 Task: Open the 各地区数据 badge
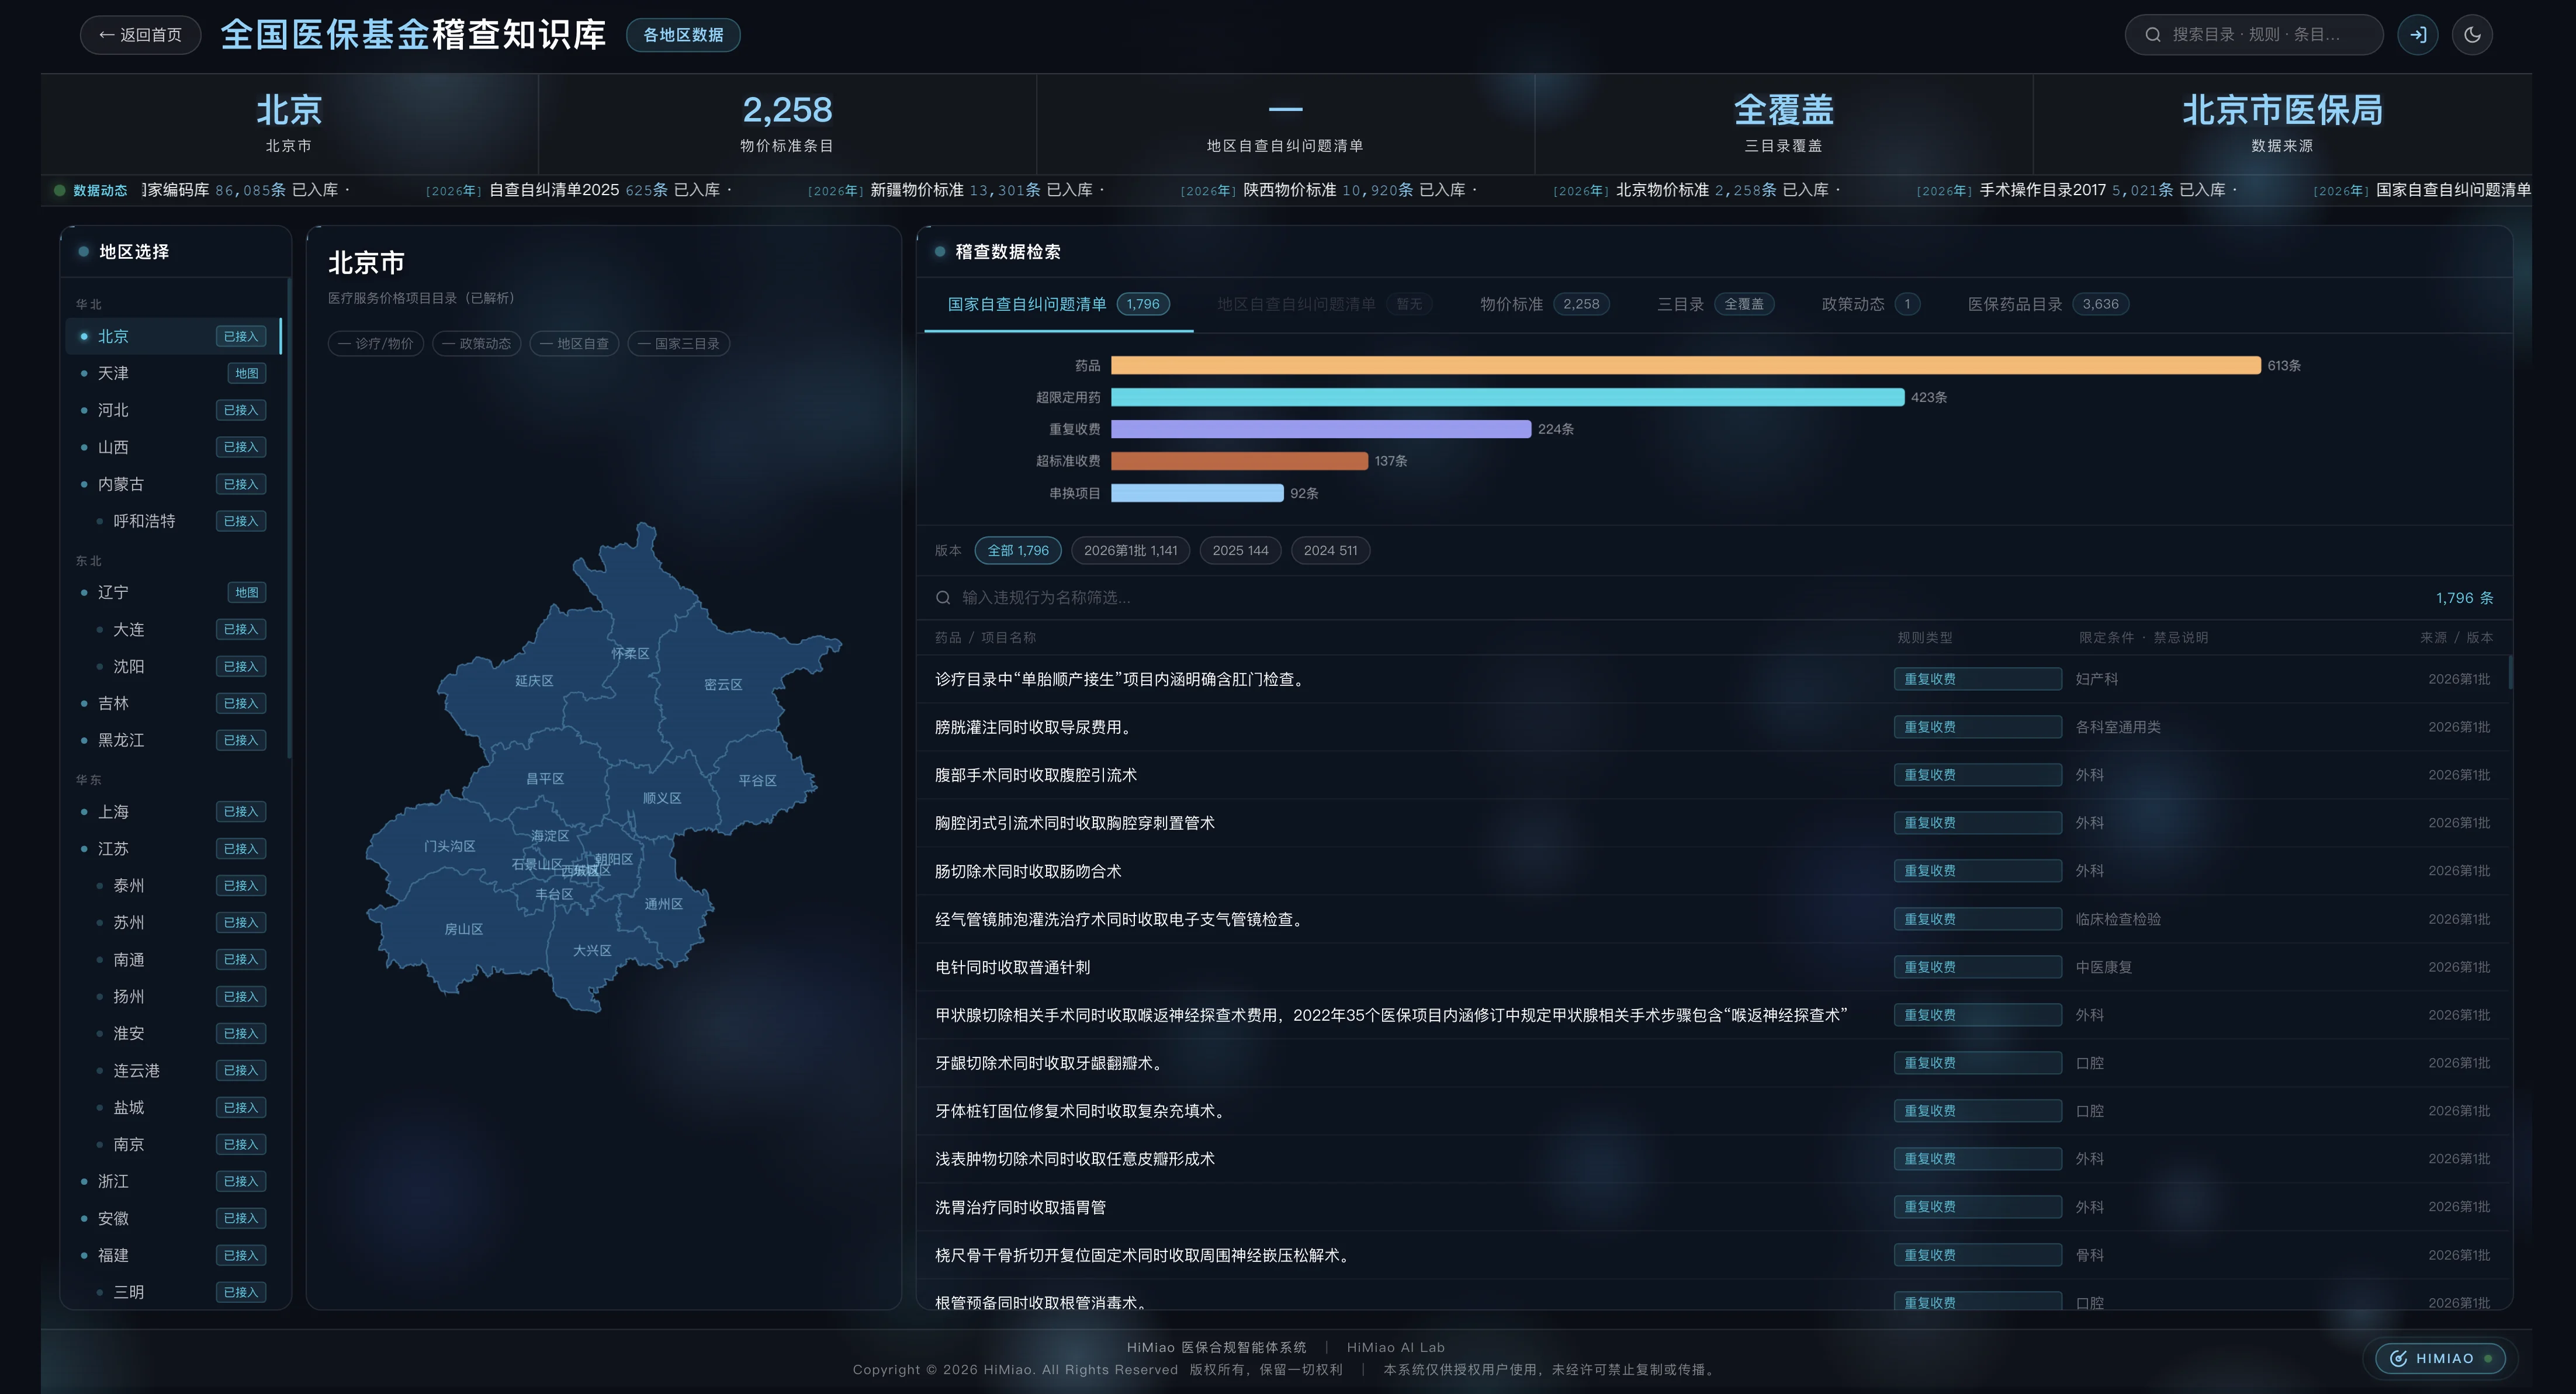[x=683, y=35]
